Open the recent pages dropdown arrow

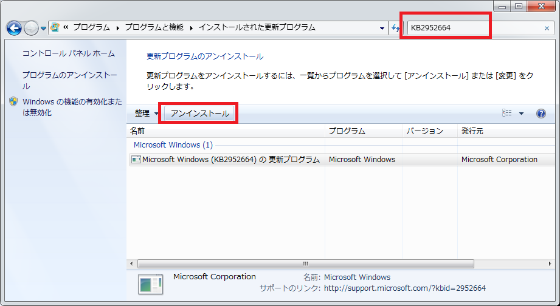pos(43,29)
